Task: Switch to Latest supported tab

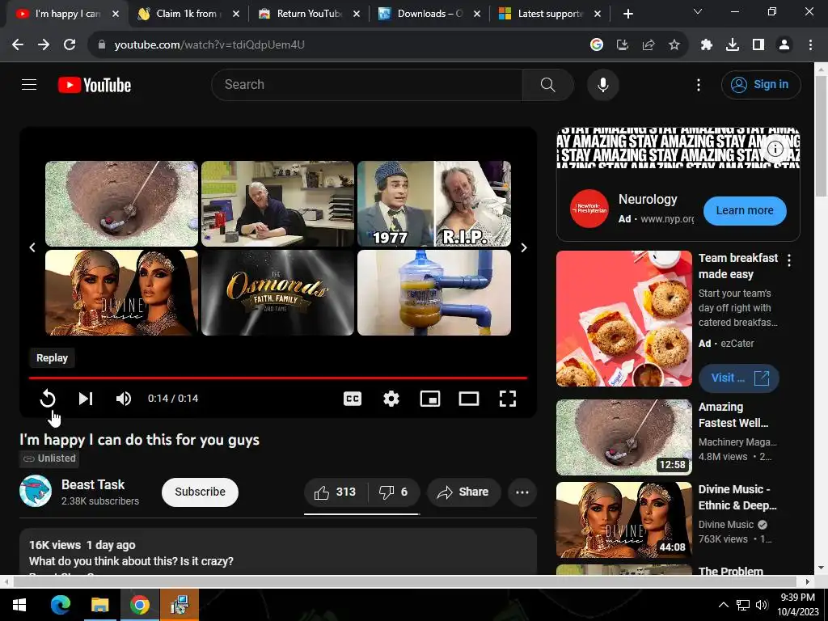Action: [x=549, y=14]
